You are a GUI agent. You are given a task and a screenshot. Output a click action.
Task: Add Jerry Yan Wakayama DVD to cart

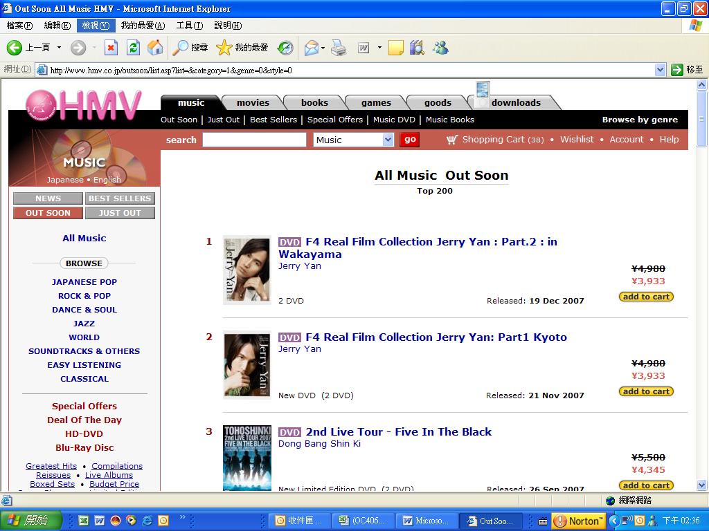click(646, 297)
